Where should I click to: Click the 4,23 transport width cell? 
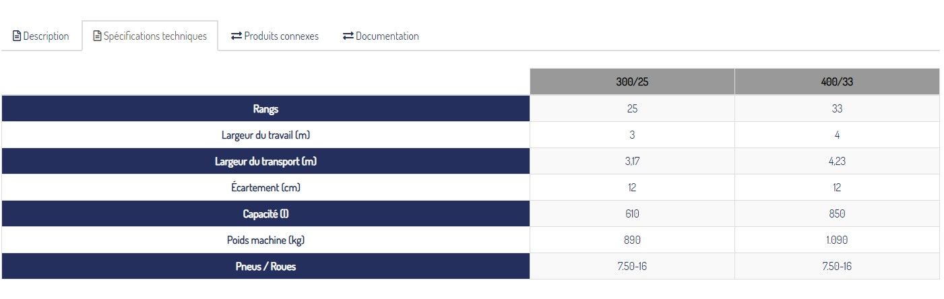click(x=837, y=162)
